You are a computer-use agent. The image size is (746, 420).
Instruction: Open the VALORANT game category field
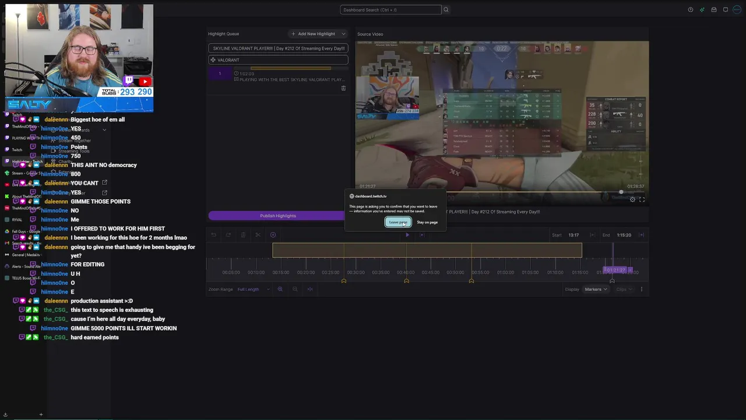[278, 60]
